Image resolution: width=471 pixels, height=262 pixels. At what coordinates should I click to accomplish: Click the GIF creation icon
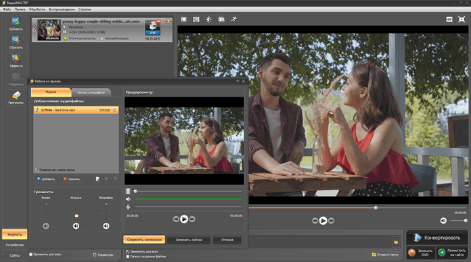coord(449,20)
